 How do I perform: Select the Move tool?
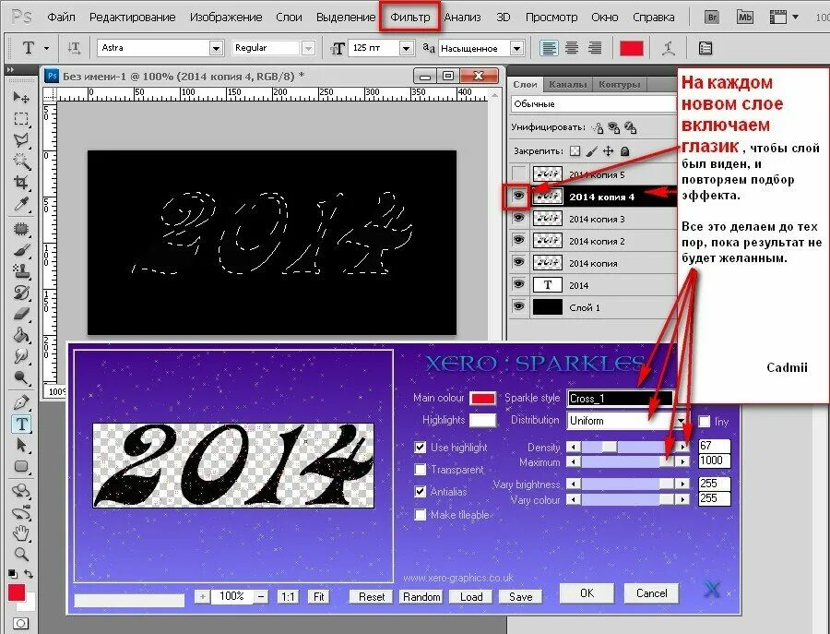pyautogui.click(x=21, y=98)
